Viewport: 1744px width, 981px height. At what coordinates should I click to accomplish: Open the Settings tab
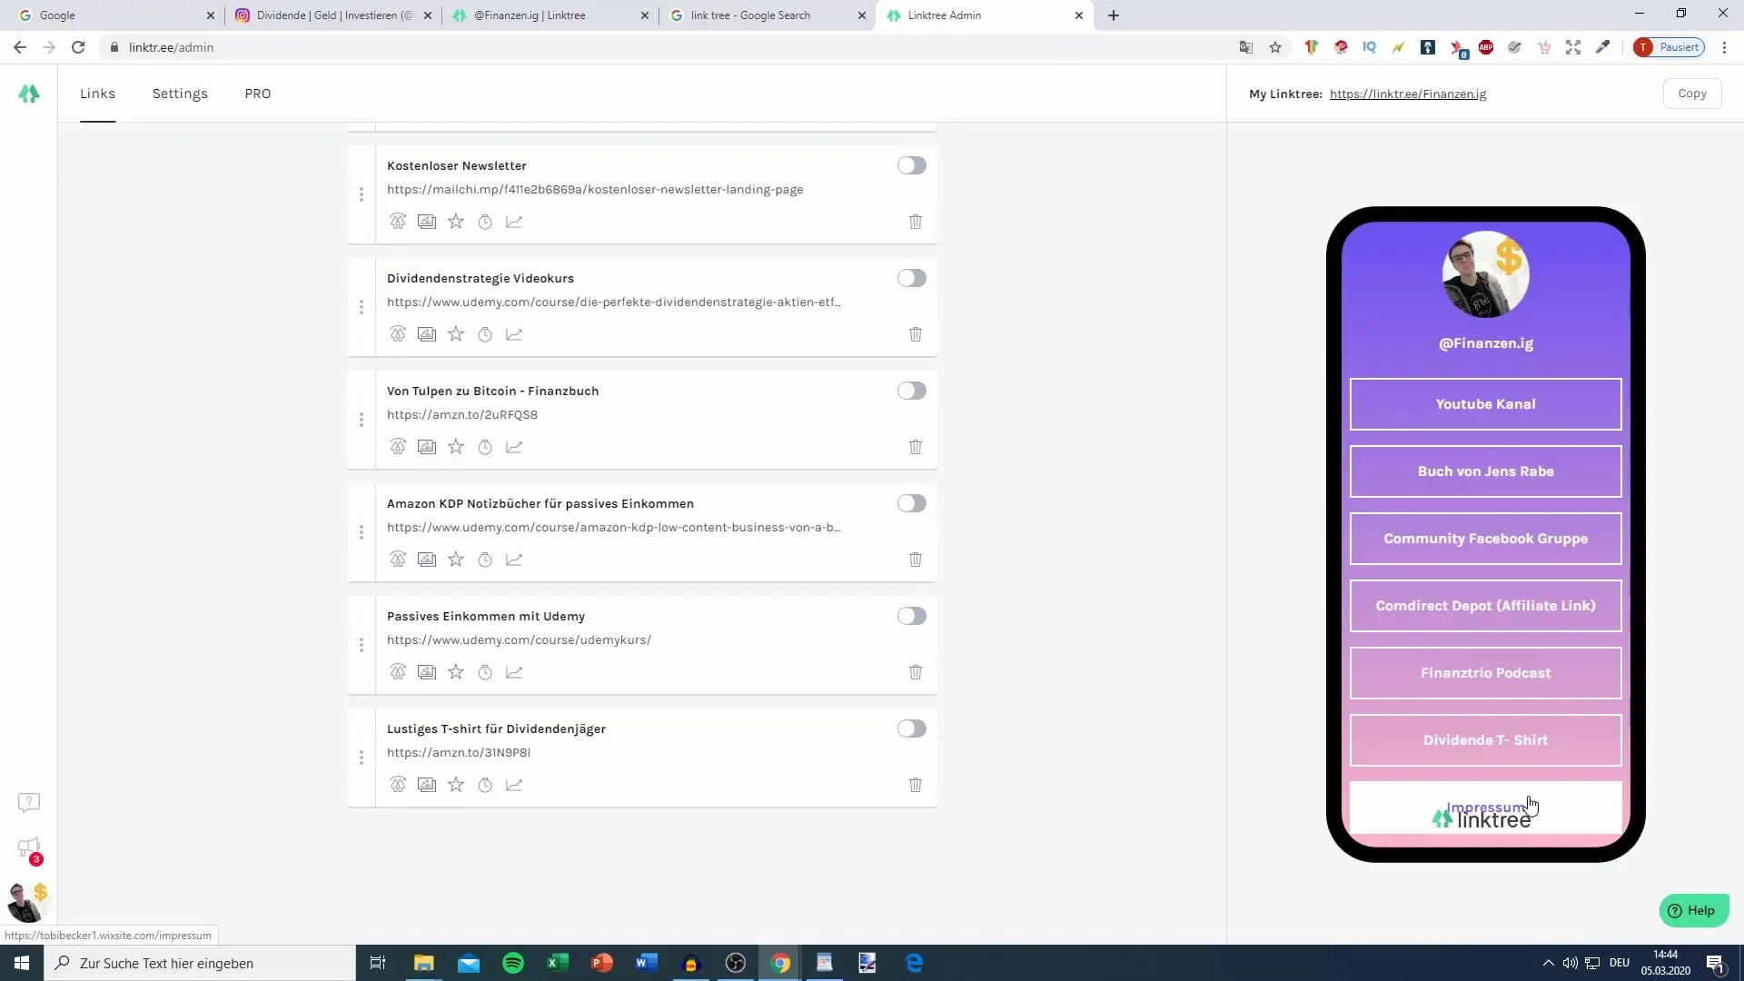(x=180, y=94)
